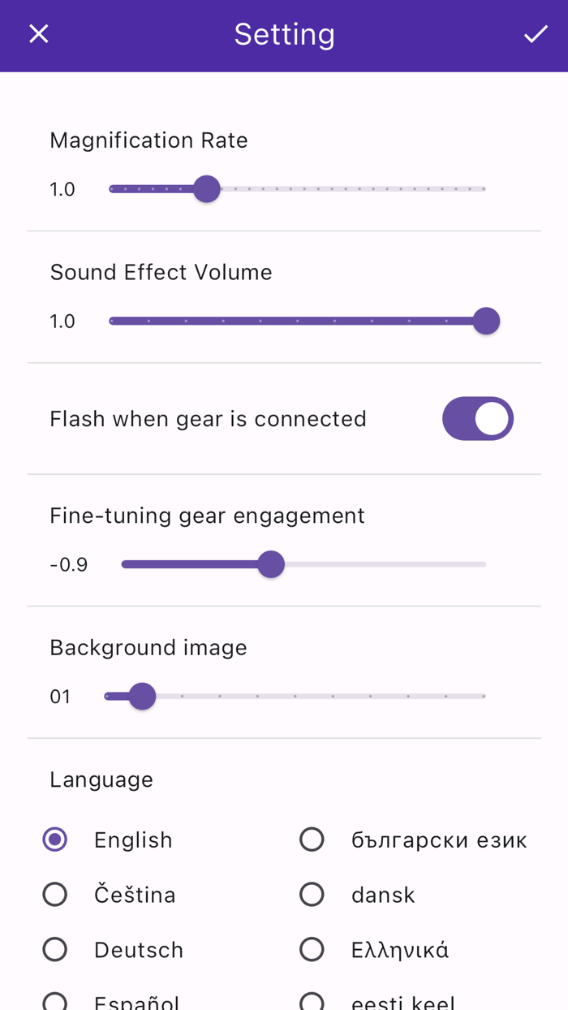
Task: Switch the language to Español
Action: tap(54, 1001)
